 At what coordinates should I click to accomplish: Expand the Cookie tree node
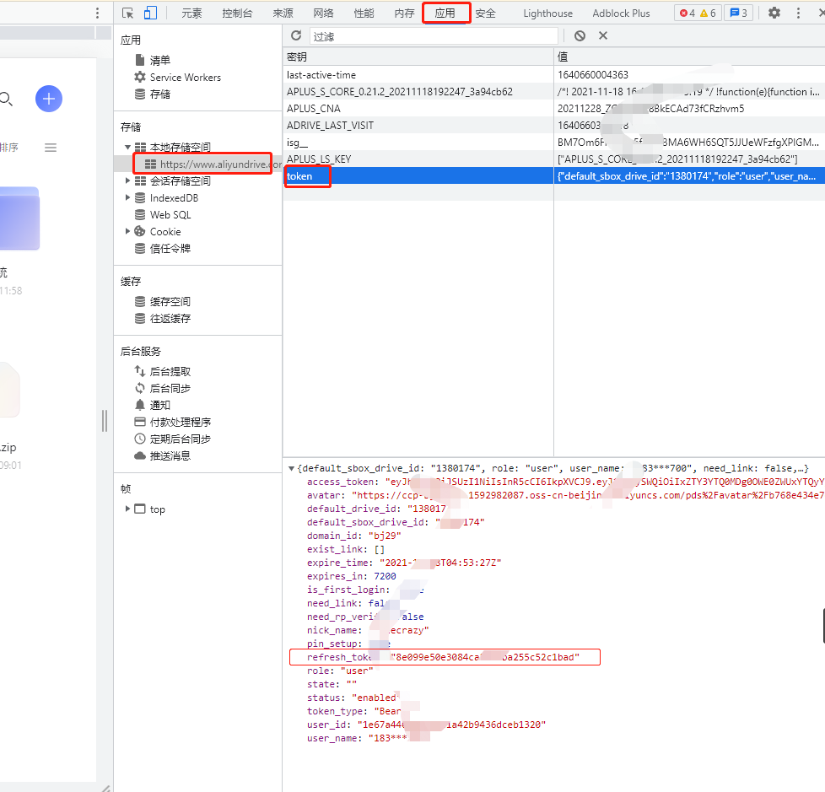(x=128, y=232)
